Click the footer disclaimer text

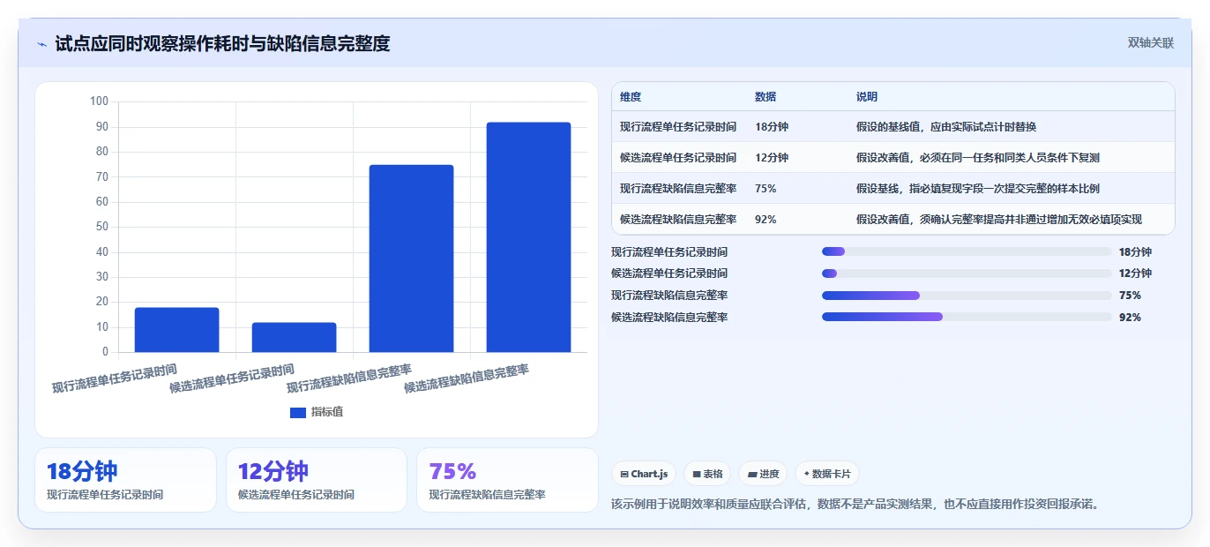(855, 505)
